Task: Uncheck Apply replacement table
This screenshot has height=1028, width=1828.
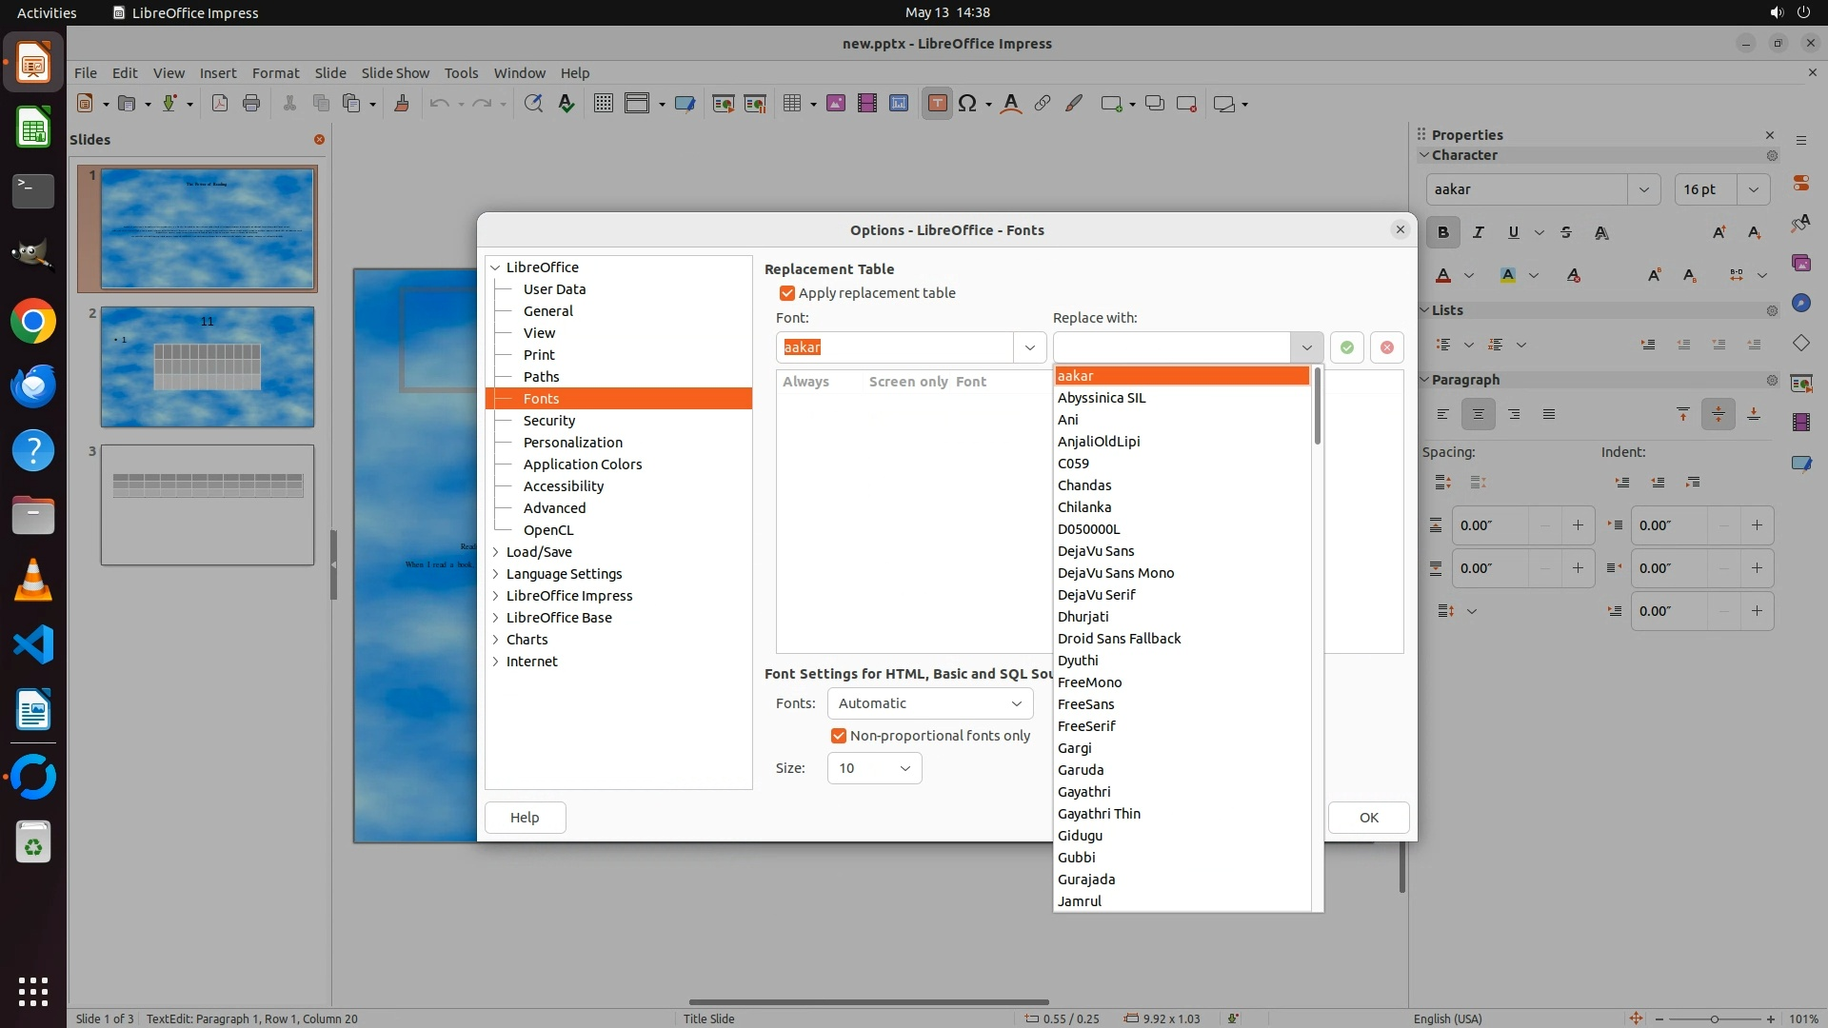Action: coord(787,293)
